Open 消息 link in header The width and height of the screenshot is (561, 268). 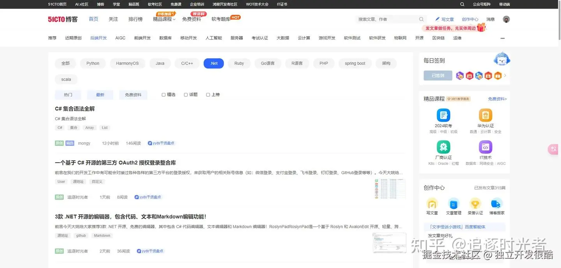click(x=490, y=19)
